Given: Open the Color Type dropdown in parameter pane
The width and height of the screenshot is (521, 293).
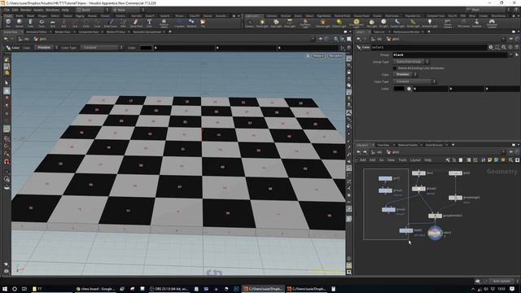Looking at the screenshot, I should pos(414,81).
